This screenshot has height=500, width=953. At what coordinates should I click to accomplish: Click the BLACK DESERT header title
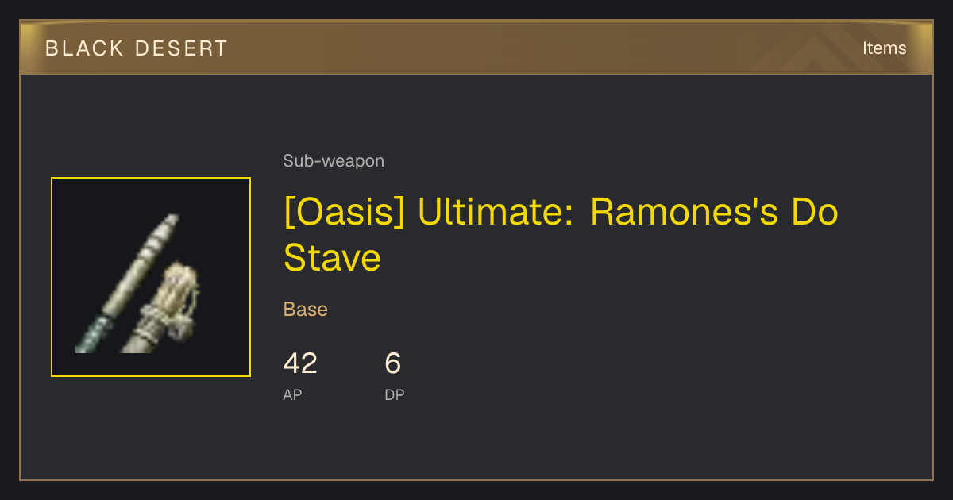click(137, 48)
